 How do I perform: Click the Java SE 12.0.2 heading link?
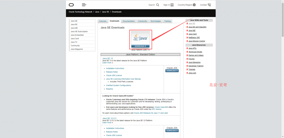tap(109, 119)
